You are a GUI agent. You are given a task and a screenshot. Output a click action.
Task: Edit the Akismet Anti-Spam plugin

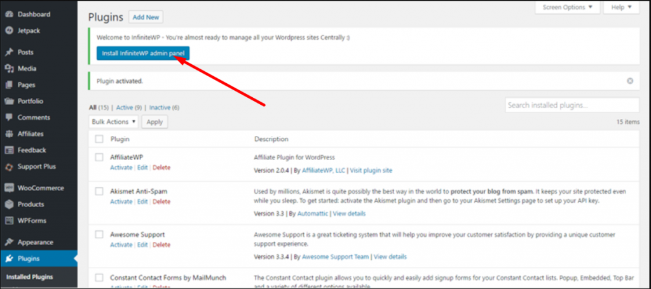(x=142, y=201)
